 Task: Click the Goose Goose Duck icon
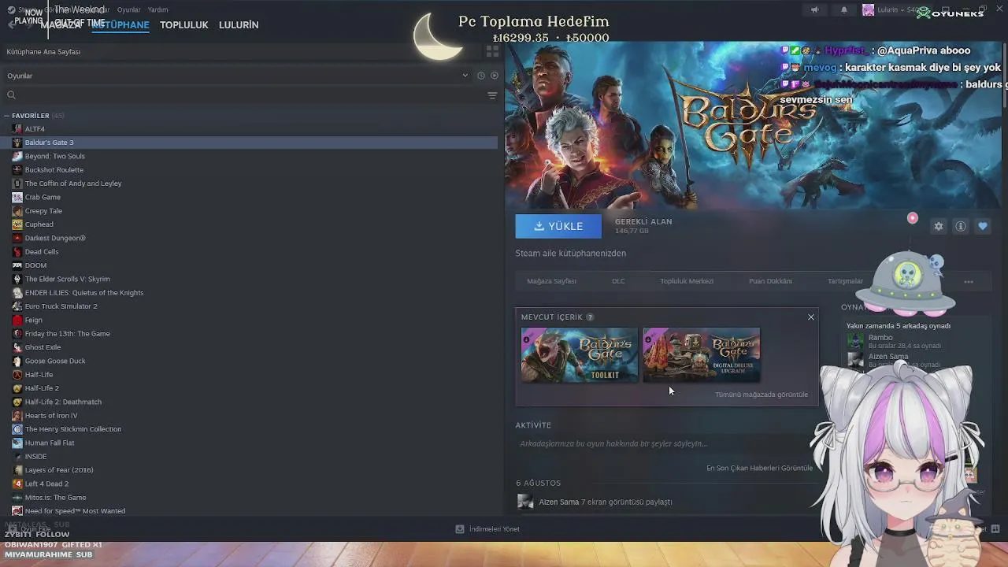[x=17, y=361]
